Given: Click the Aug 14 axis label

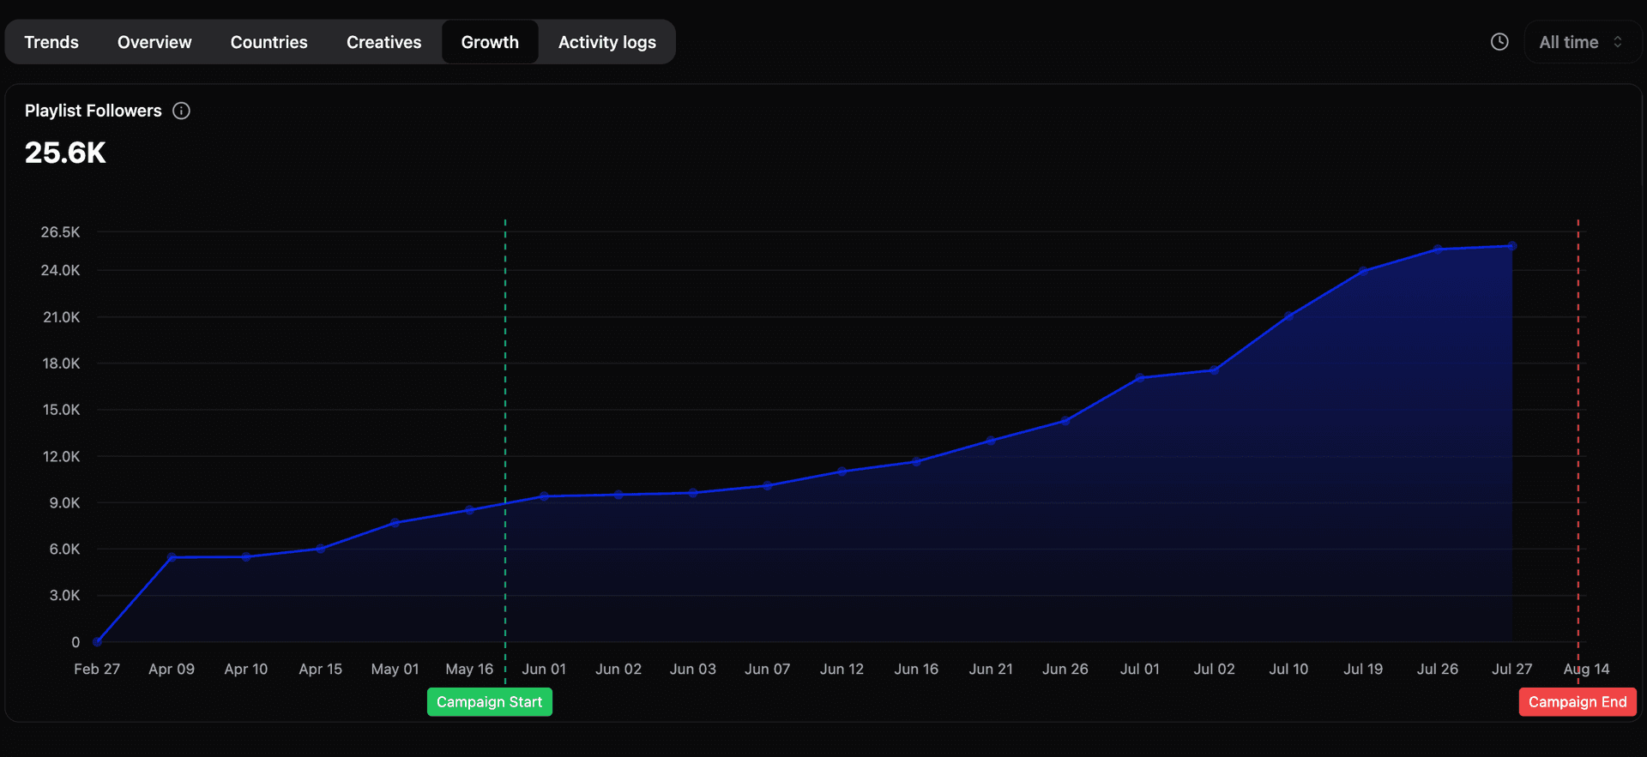Looking at the screenshot, I should tap(1586, 669).
